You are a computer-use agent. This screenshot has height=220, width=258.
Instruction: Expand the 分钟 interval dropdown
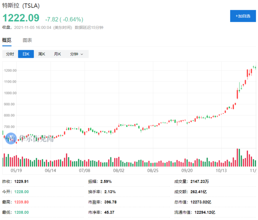click(x=77, y=54)
